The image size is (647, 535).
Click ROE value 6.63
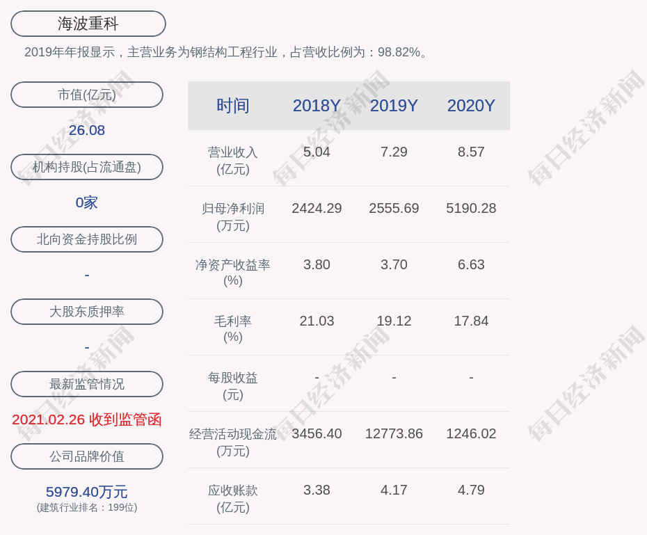[471, 264]
